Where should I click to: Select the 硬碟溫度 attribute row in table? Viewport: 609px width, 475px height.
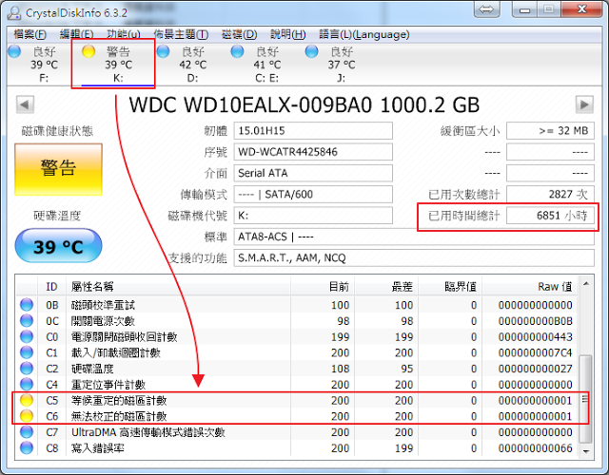pos(297,369)
